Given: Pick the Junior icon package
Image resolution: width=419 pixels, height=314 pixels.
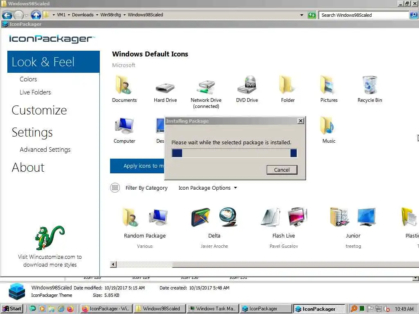Looking at the screenshot, I should coord(353,227).
